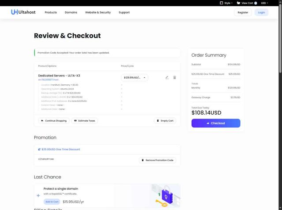The width and height of the screenshot is (282, 210).
Task: Click the Operating System Ubuntu 24.04 line
Action: tap(57, 89)
